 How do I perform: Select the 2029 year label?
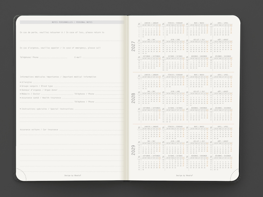(133, 150)
